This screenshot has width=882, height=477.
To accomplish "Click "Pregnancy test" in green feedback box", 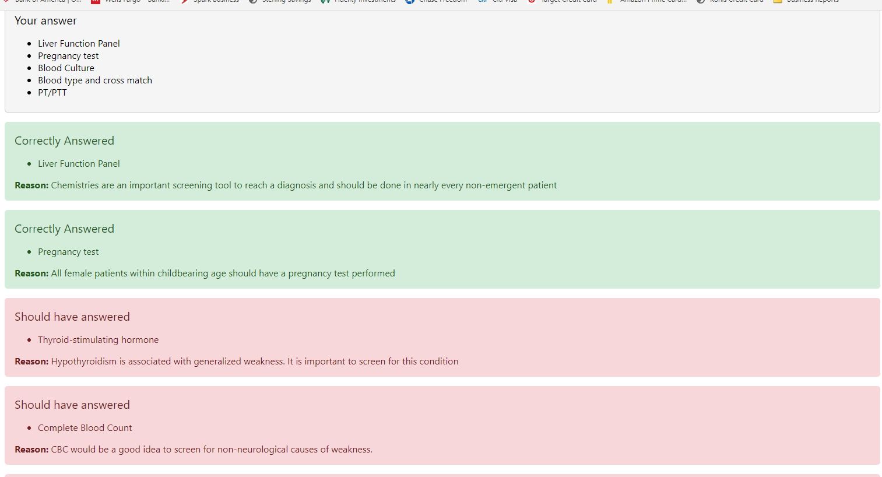I will (68, 252).
